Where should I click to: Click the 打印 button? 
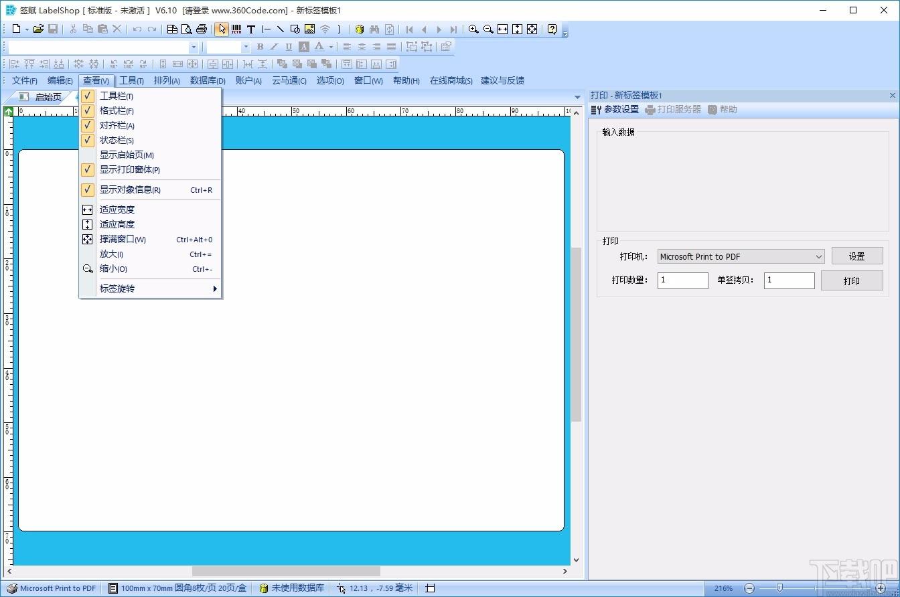pyautogui.click(x=852, y=280)
